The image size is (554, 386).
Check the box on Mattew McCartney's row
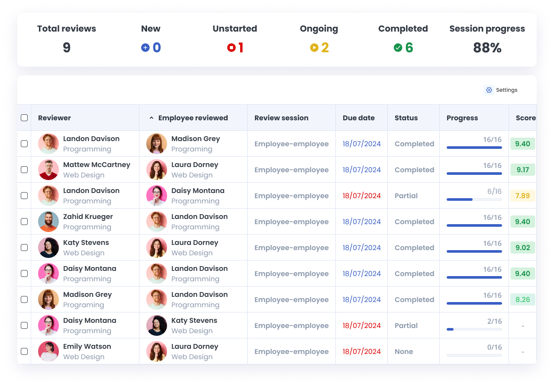[x=24, y=169]
